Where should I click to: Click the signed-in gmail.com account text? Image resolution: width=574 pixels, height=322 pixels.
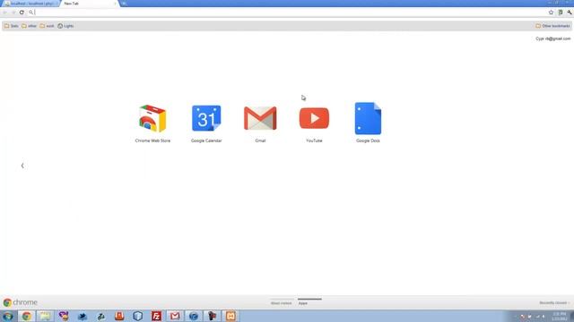pyautogui.click(x=553, y=38)
